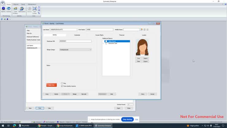Open the Badge Design dropdown
This screenshot has width=227, height=128.
click(x=75, y=50)
